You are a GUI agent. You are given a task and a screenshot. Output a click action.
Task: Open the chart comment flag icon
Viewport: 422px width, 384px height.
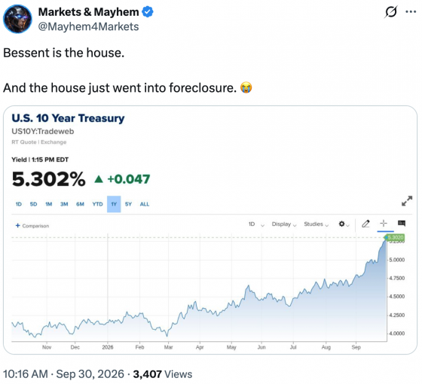pyautogui.click(x=402, y=223)
